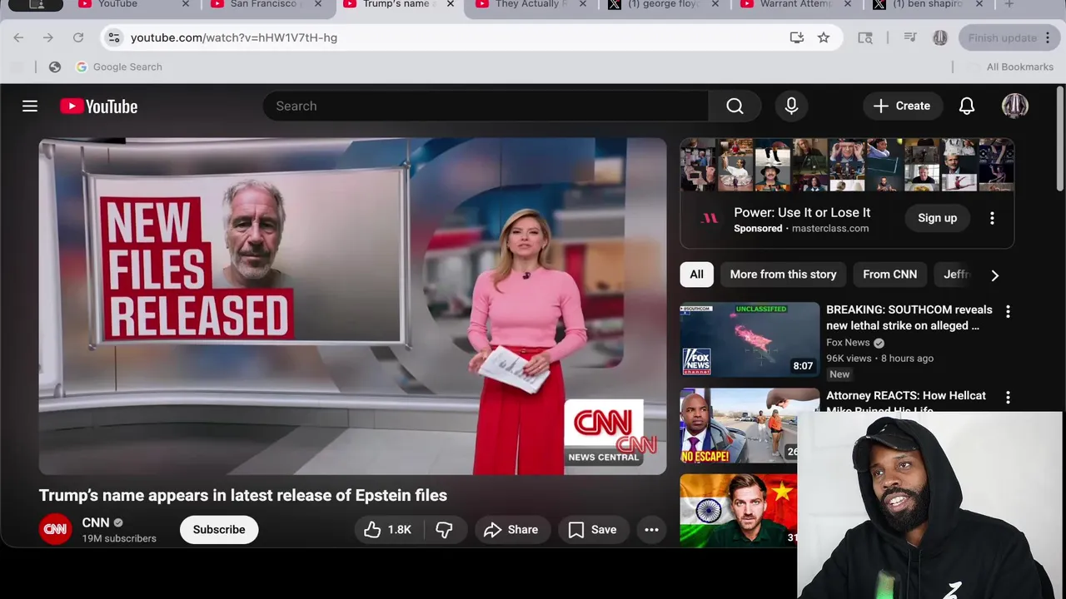
Task: Click the search magnifier button
Action: click(735, 106)
